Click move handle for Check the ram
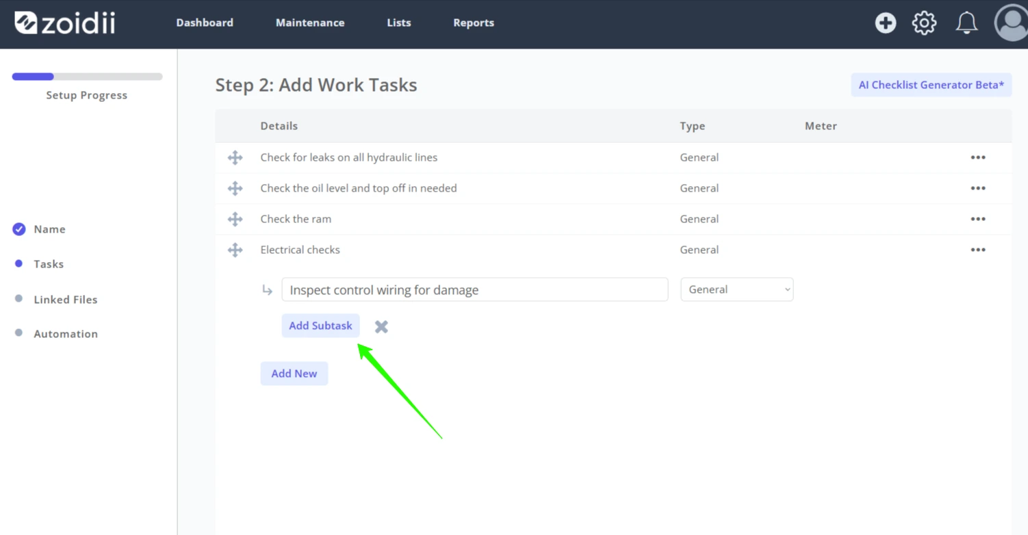Image resolution: width=1028 pixels, height=535 pixels. [235, 219]
